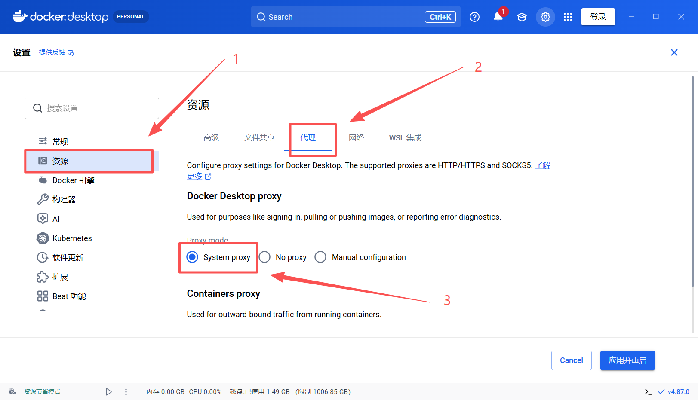698x400 pixels.
Task: Click the resource saver leaf whale icon
Action: 12,391
